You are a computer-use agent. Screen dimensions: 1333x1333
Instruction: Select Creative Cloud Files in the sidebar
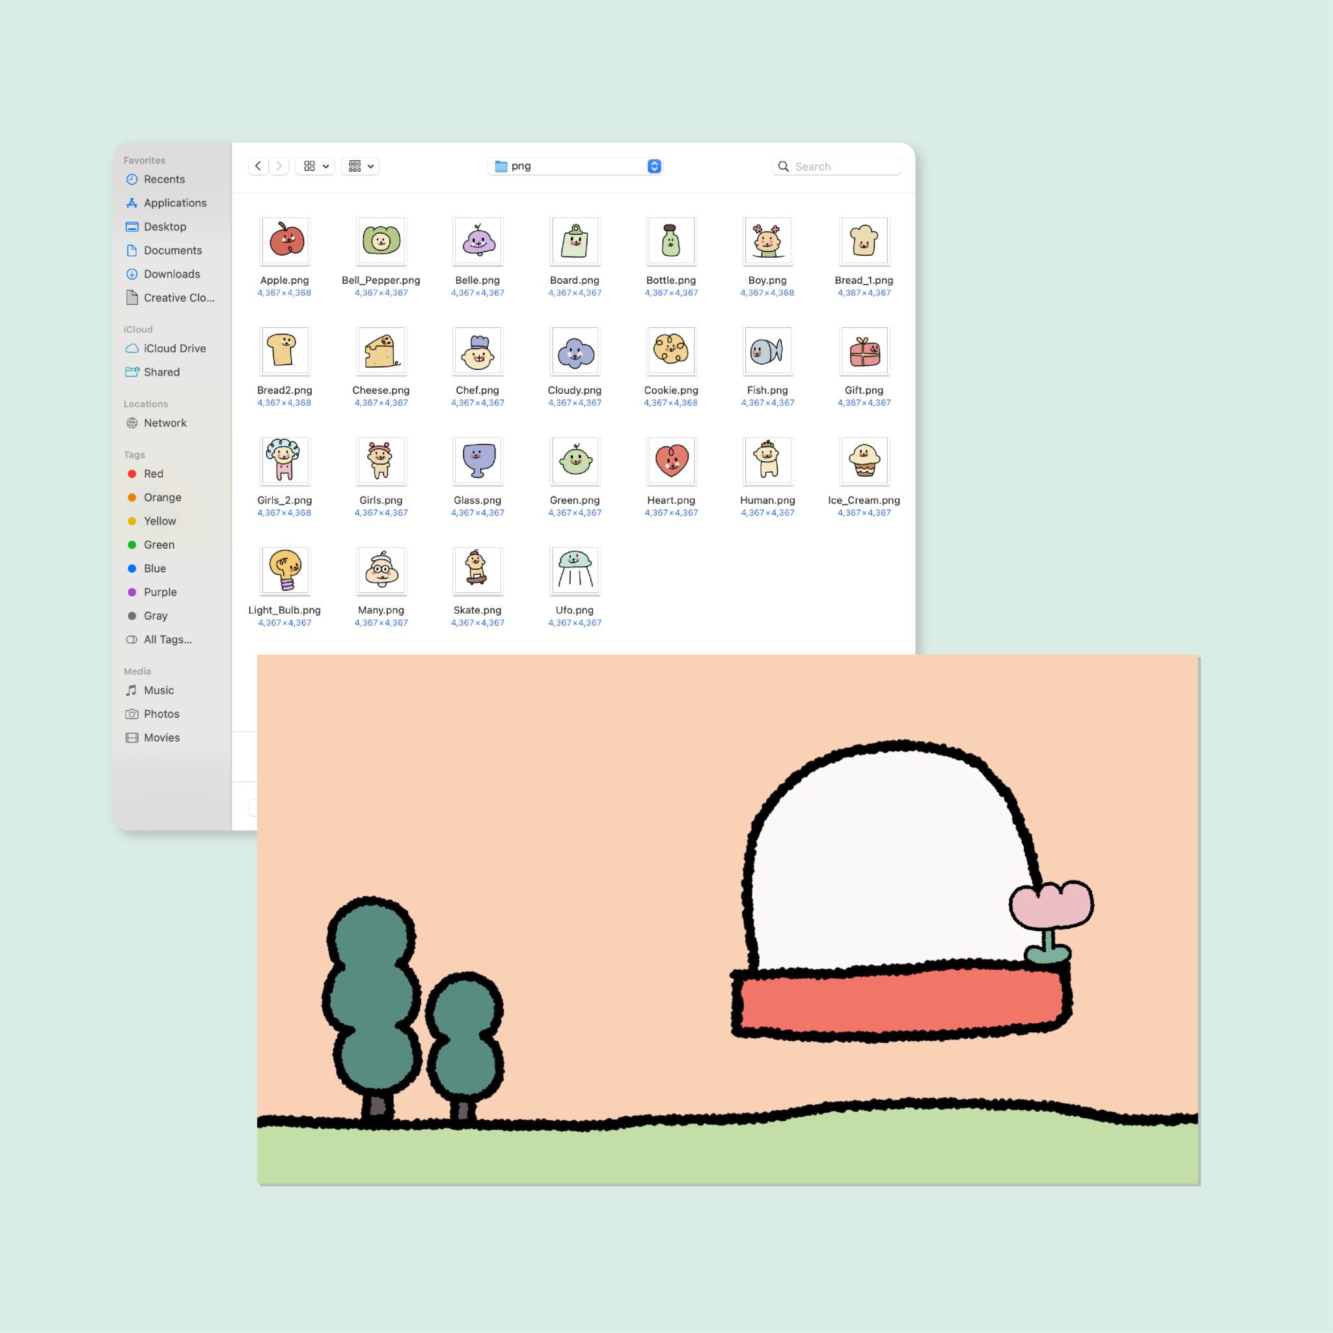pyautogui.click(x=171, y=298)
